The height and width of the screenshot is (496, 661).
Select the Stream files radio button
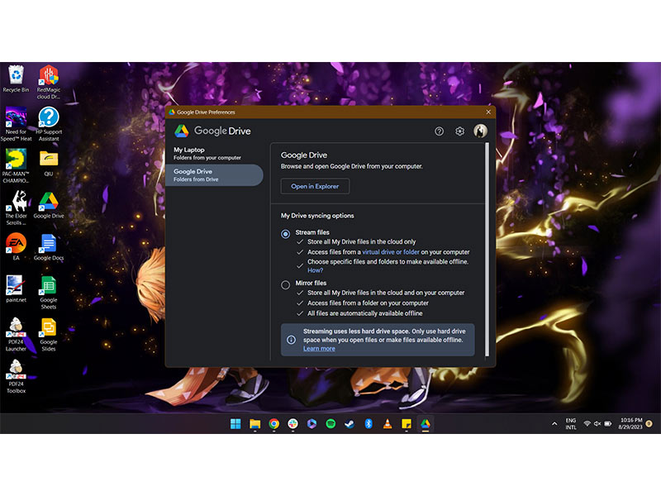pyautogui.click(x=285, y=234)
